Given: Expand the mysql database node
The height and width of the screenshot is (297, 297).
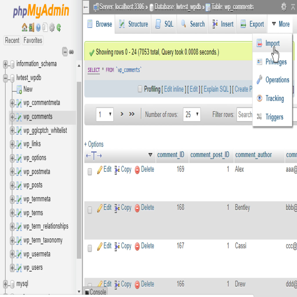Looking at the screenshot, I should coord(5,284).
